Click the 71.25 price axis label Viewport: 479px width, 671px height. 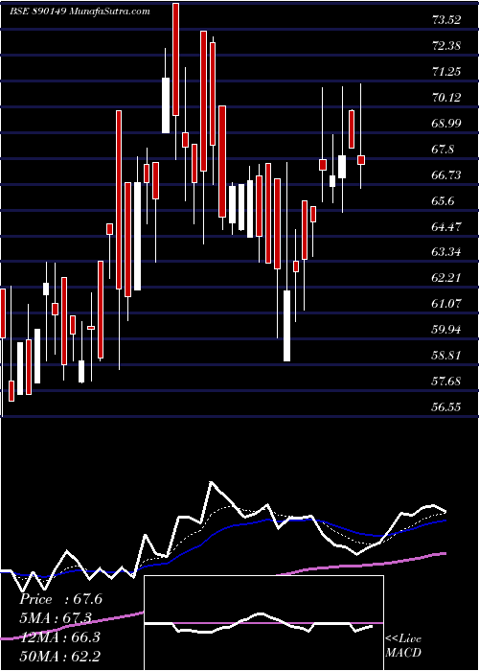pos(446,72)
